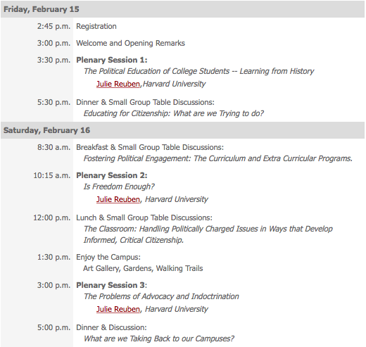Click The Problems of Advocacy and Indoctrination title
The width and height of the screenshot is (366, 347).
[x=161, y=296]
